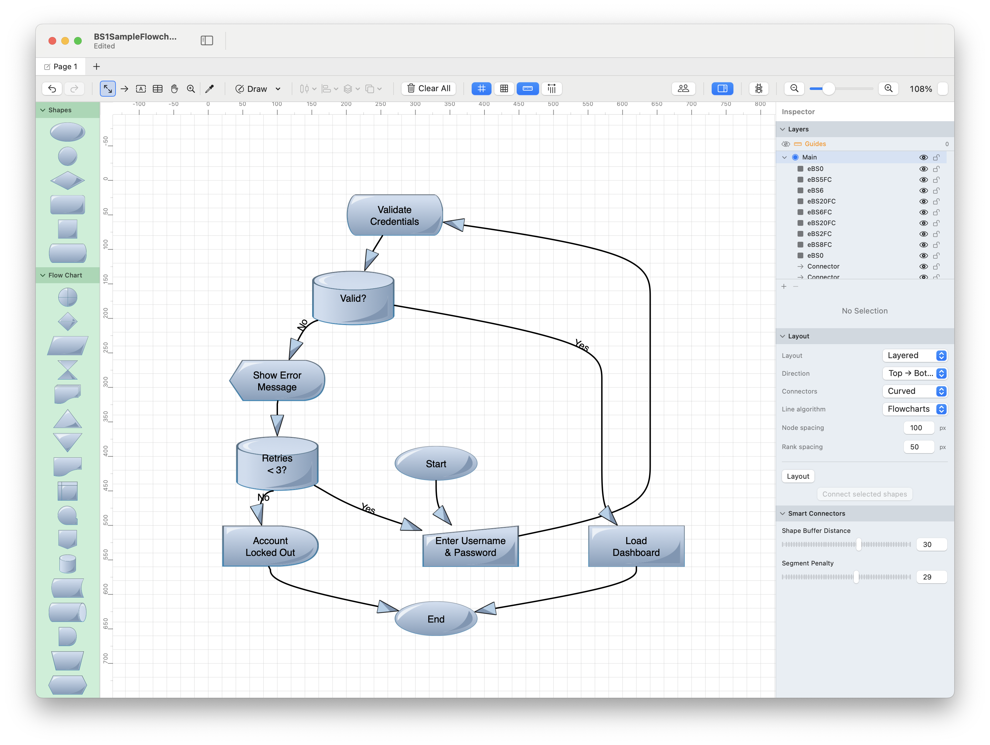Screen dimensions: 990x745
Task: Click the undo arrow button
Action: (x=52, y=89)
